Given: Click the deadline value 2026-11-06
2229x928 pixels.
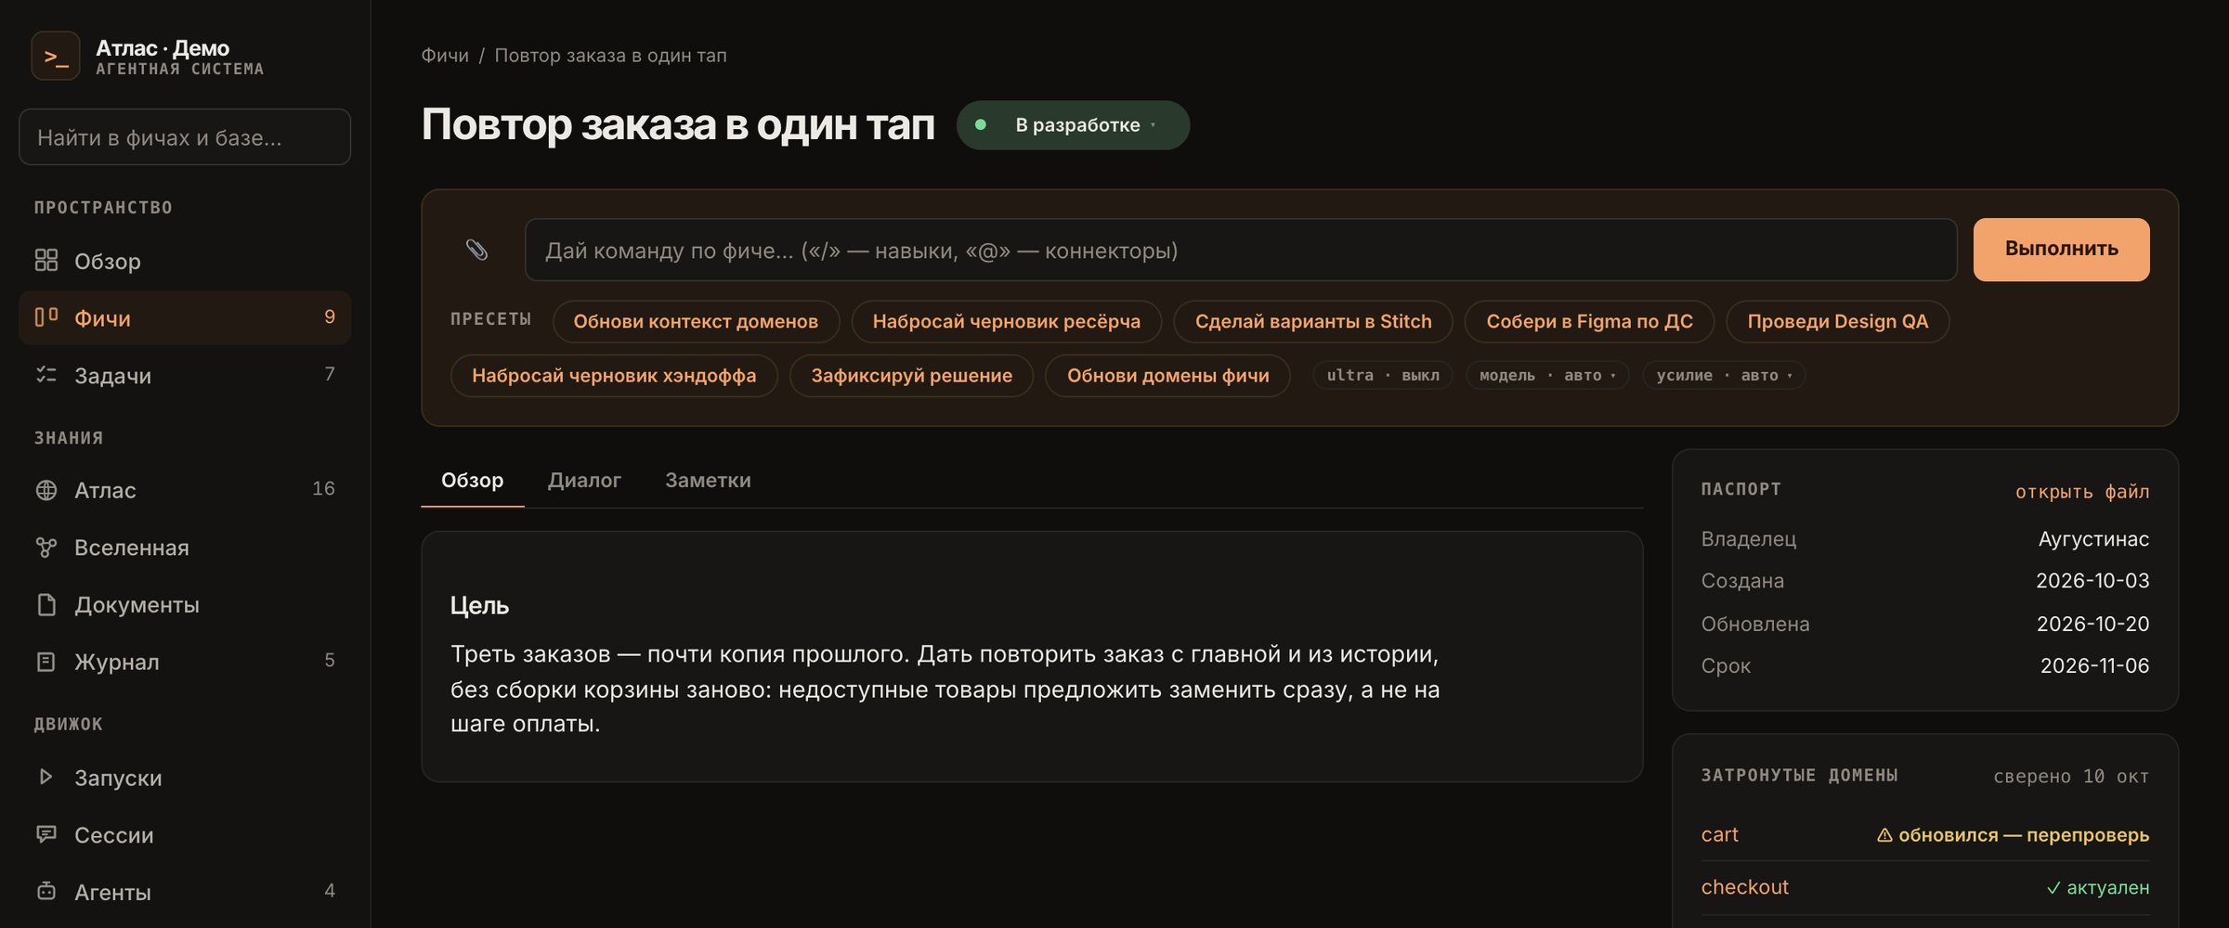Looking at the screenshot, I should tap(2094, 665).
